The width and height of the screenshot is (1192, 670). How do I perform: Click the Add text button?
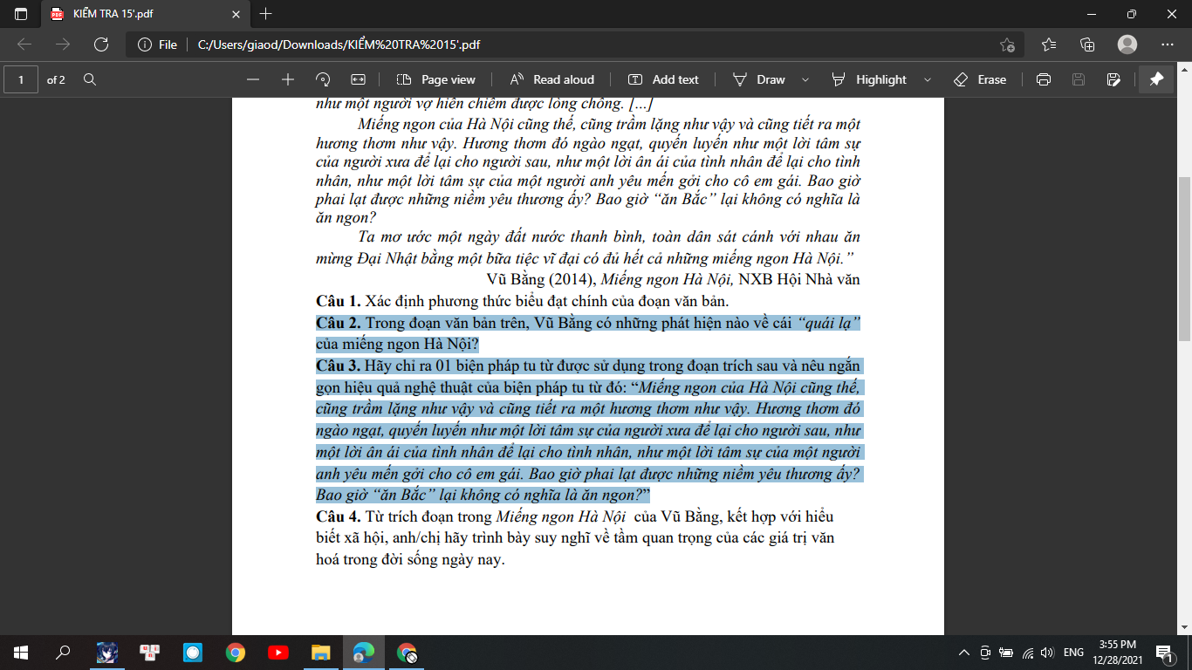[663, 79]
